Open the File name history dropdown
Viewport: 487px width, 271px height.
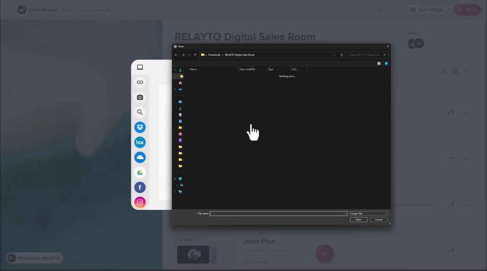345,213
